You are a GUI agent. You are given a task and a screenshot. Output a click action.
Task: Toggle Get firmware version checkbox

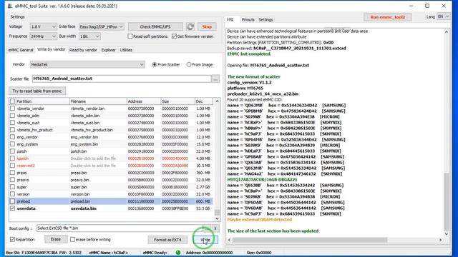pyautogui.click(x=175, y=36)
